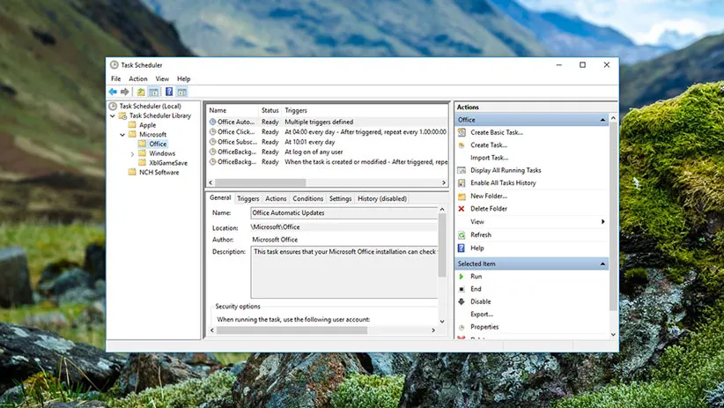Viewport: 724px width, 408px height.
Task: Click the Back arrow in the toolbar
Action: [113, 92]
